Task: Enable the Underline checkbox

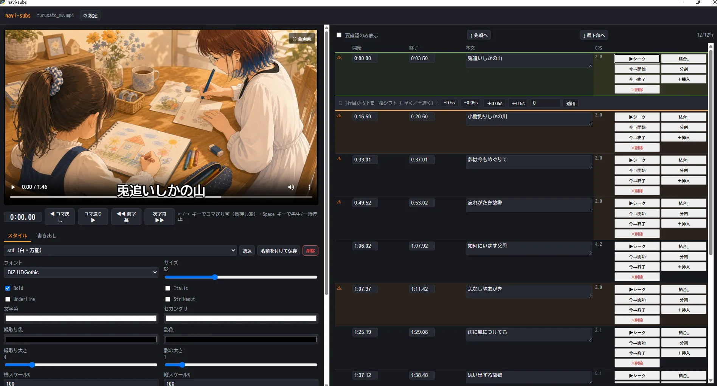Action: pos(8,299)
